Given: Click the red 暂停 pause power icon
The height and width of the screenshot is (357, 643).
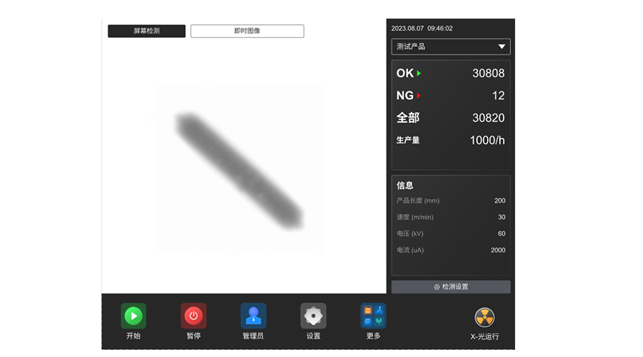Looking at the screenshot, I should click(x=194, y=316).
